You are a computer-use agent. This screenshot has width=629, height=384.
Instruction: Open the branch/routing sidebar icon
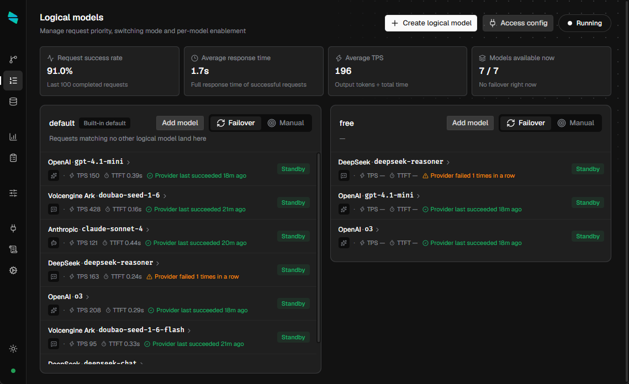tap(13, 60)
